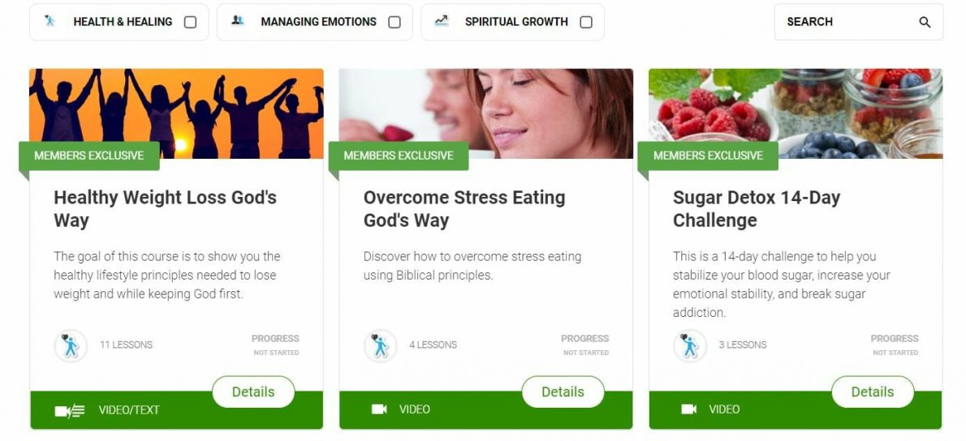Open Healthy Weight Loss God's Way title
966x441 pixels.
click(165, 209)
